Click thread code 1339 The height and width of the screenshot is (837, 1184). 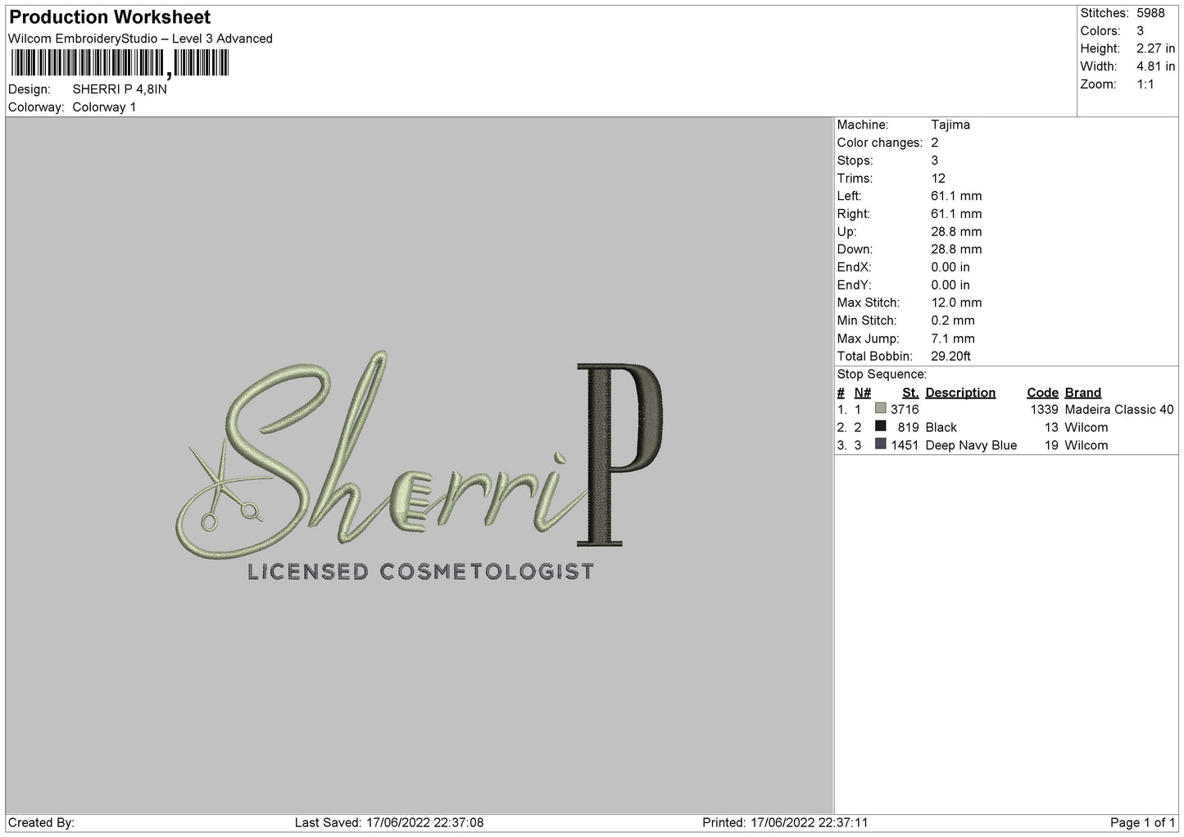1045,410
